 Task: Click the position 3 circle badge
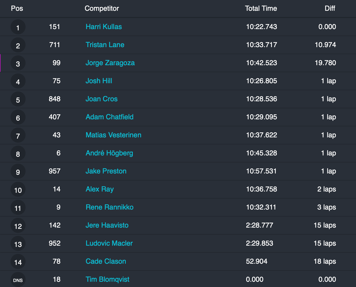pos(18,63)
